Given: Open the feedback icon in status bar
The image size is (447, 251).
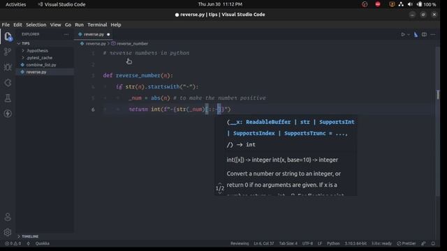Looking at the screenshot, I should [424, 243].
